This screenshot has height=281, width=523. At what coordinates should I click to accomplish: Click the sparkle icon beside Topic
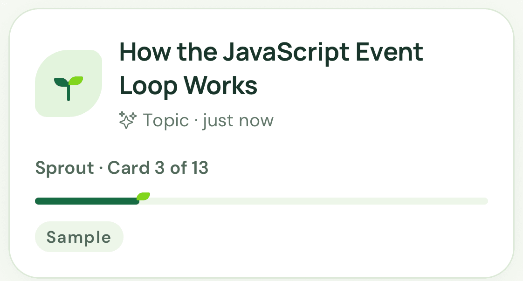point(128,120)
